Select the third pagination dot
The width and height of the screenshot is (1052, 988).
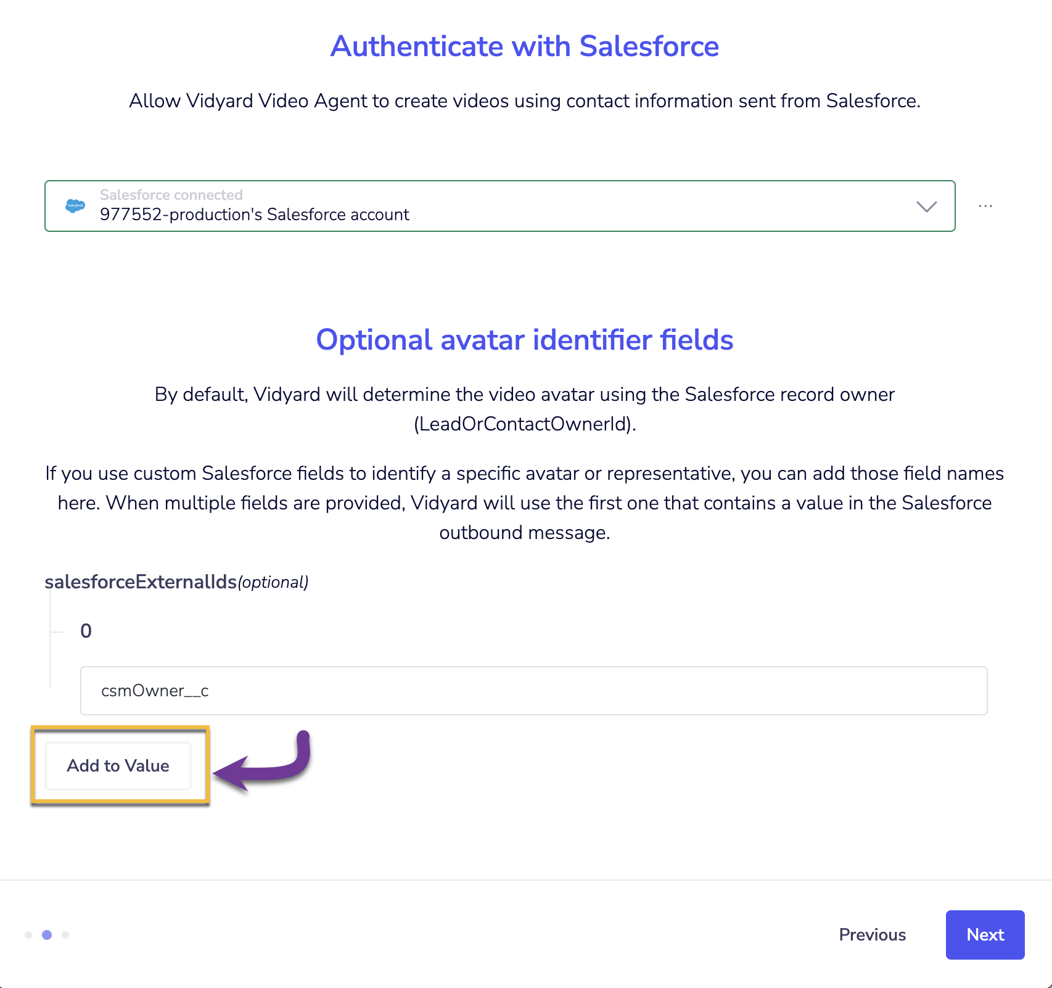(x=66, y=934)
